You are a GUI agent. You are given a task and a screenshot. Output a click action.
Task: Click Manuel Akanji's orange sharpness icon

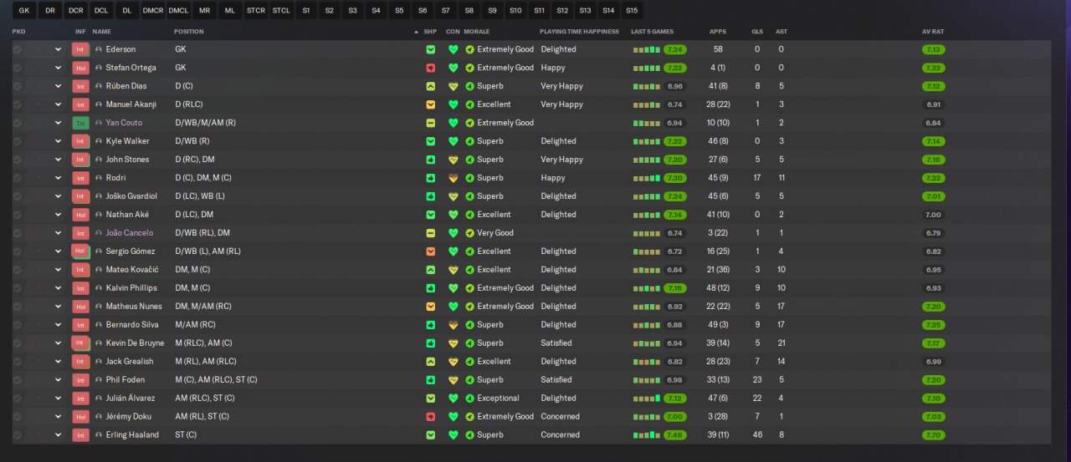click(430, 104)
